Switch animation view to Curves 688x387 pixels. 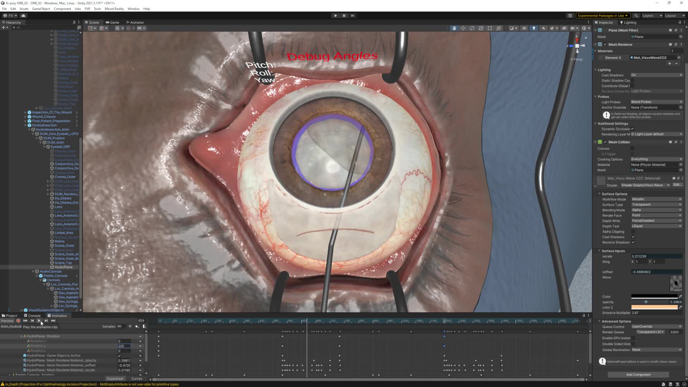137,379
